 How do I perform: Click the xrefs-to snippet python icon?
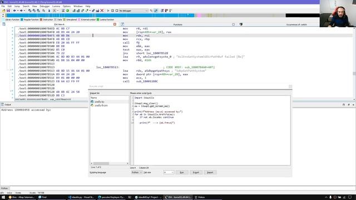pos(92,102)
